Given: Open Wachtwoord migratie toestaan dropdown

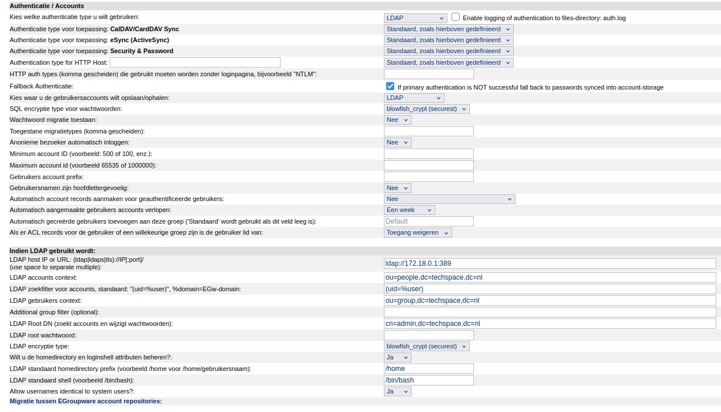Looking at the screenshot, I should [397, 120].
